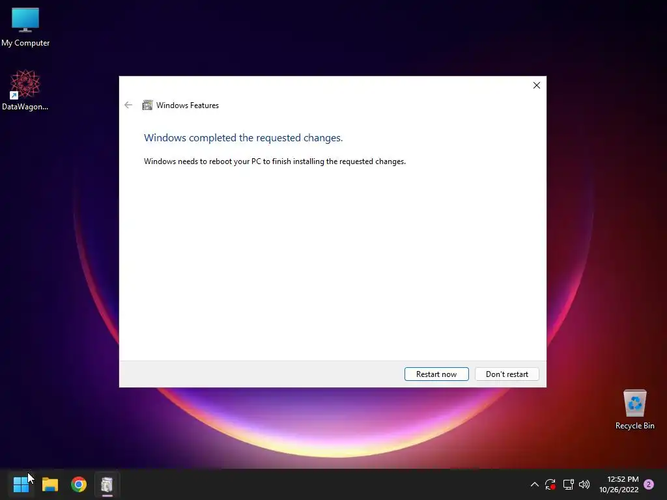Open the network status tray icon
Viewport: 667px width, 500px height.
(x=568, y=484)
